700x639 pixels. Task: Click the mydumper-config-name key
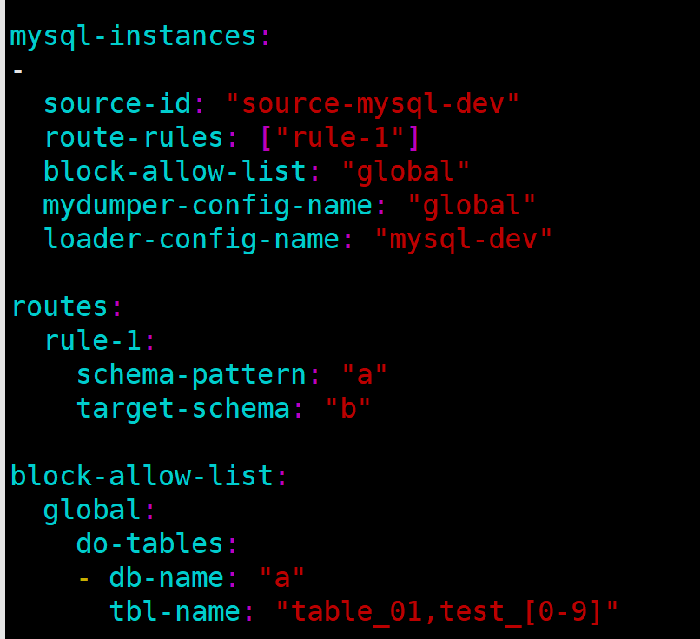[208, 205]
